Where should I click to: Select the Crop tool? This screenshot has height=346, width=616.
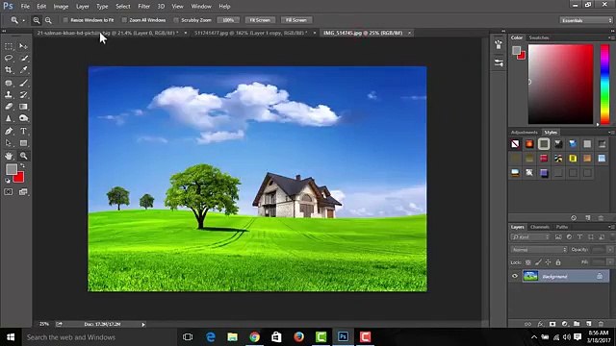(x=9, y=70)
